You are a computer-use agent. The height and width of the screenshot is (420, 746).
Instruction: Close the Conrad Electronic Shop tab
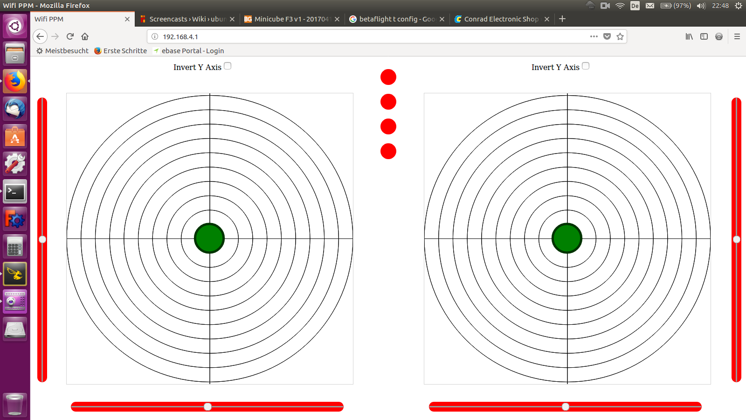(547, 19)
